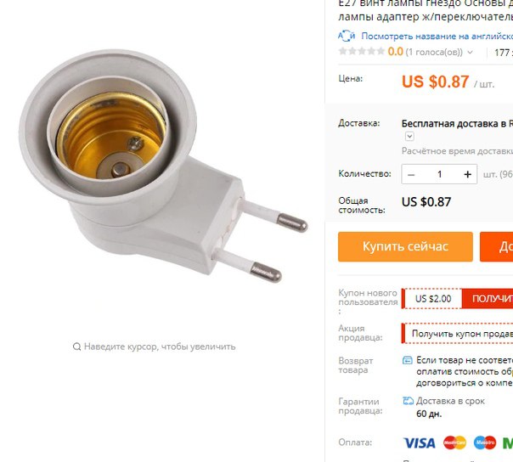Open the shipping options dropdown
This screenshot has height=462, width=513.
(409, 136)
